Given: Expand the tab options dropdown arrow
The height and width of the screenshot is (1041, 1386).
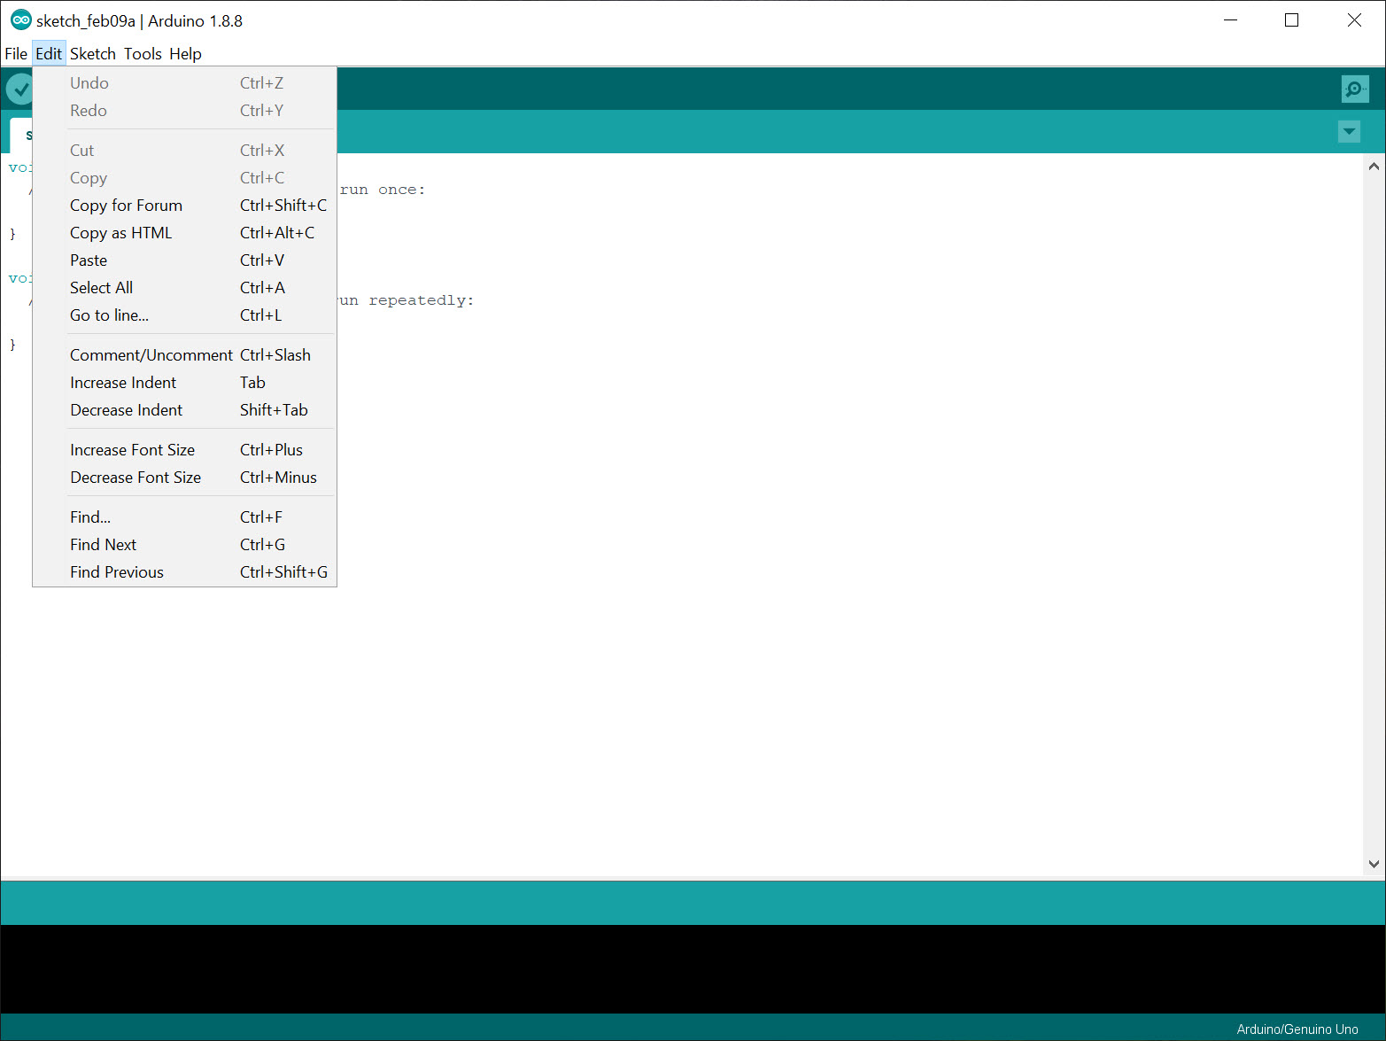Looking at the screenshot, I should 1348,132.
